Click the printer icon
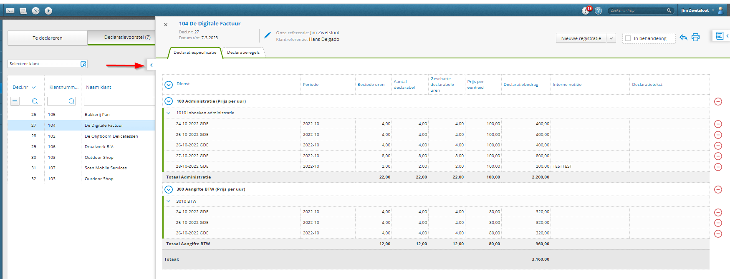Image resolution: width=730 pixels, height=279 pixels. (695, 38)
